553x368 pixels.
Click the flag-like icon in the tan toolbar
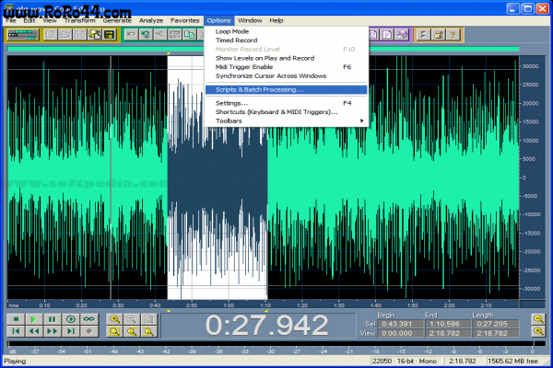click(424, 35)
